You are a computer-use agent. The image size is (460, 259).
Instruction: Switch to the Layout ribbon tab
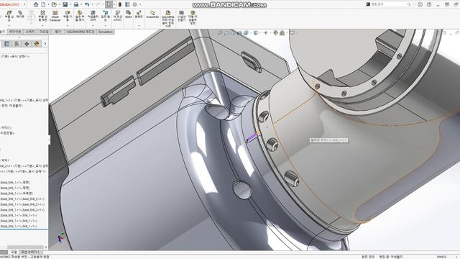15,32
